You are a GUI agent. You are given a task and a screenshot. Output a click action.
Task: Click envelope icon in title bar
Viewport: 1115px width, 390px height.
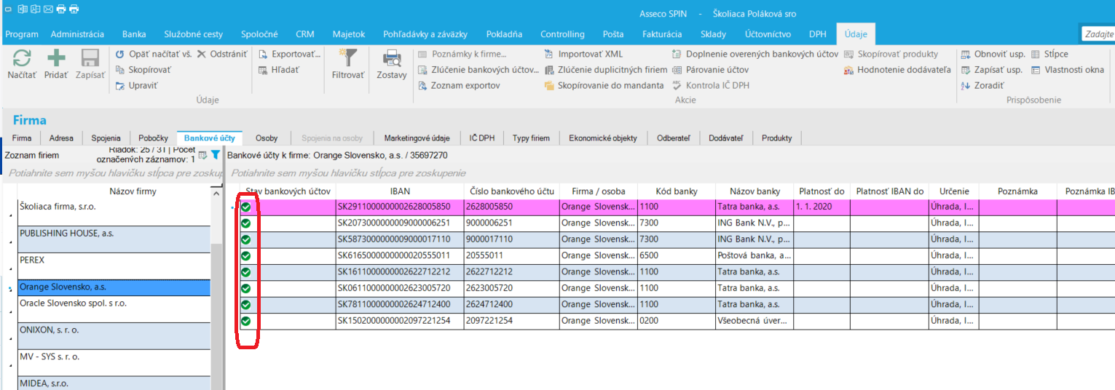click(x=48, y=9)
